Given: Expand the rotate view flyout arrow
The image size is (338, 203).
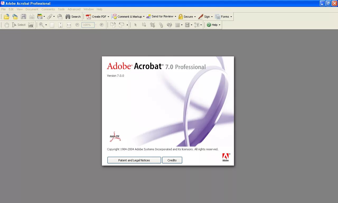Looking at the screenshot, I should click(127, 25).
